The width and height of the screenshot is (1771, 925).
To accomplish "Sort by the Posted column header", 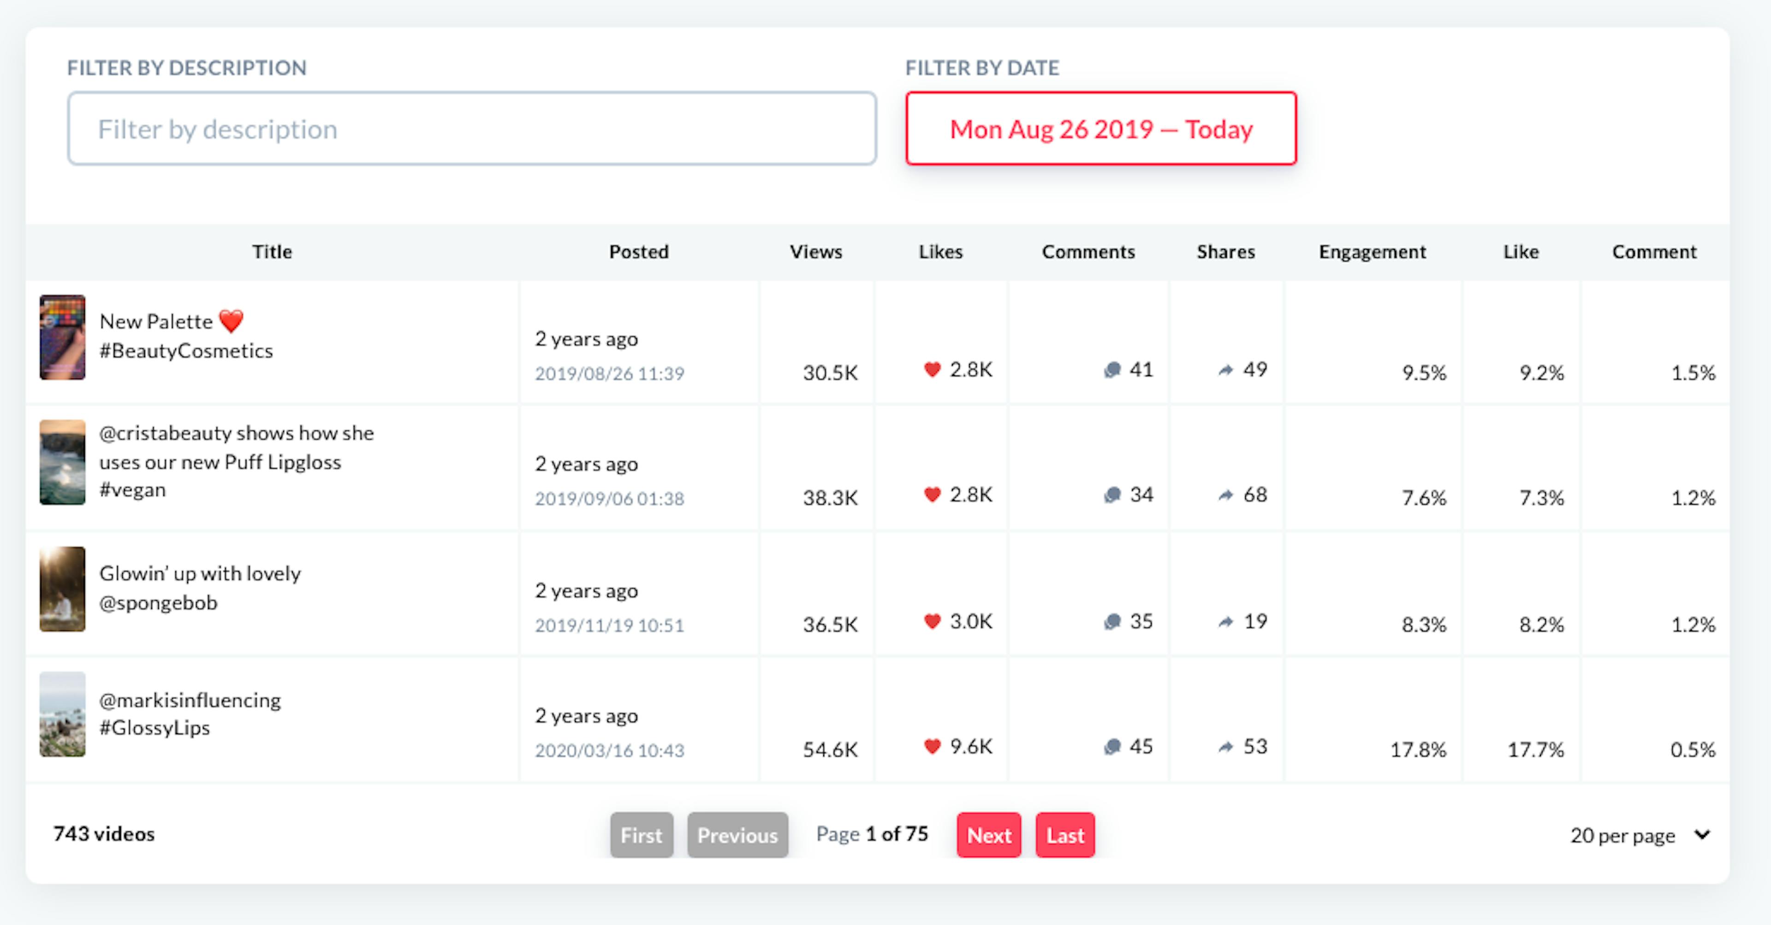I will (x=639, y=252).
